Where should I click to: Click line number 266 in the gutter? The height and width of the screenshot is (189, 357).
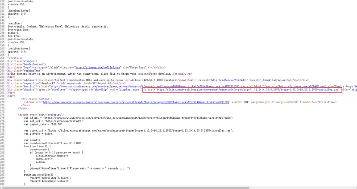coord(2,90)
